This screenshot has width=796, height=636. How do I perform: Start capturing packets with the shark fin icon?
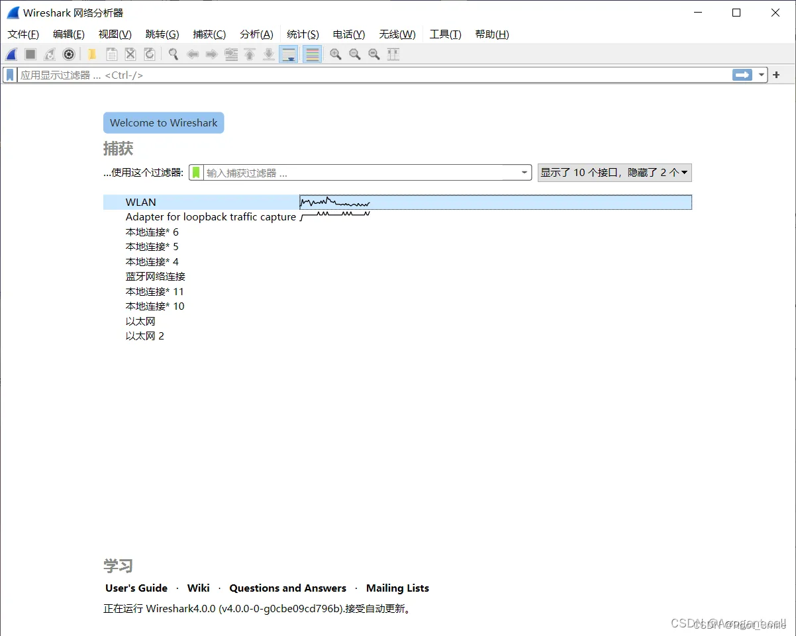coord(11,54)
